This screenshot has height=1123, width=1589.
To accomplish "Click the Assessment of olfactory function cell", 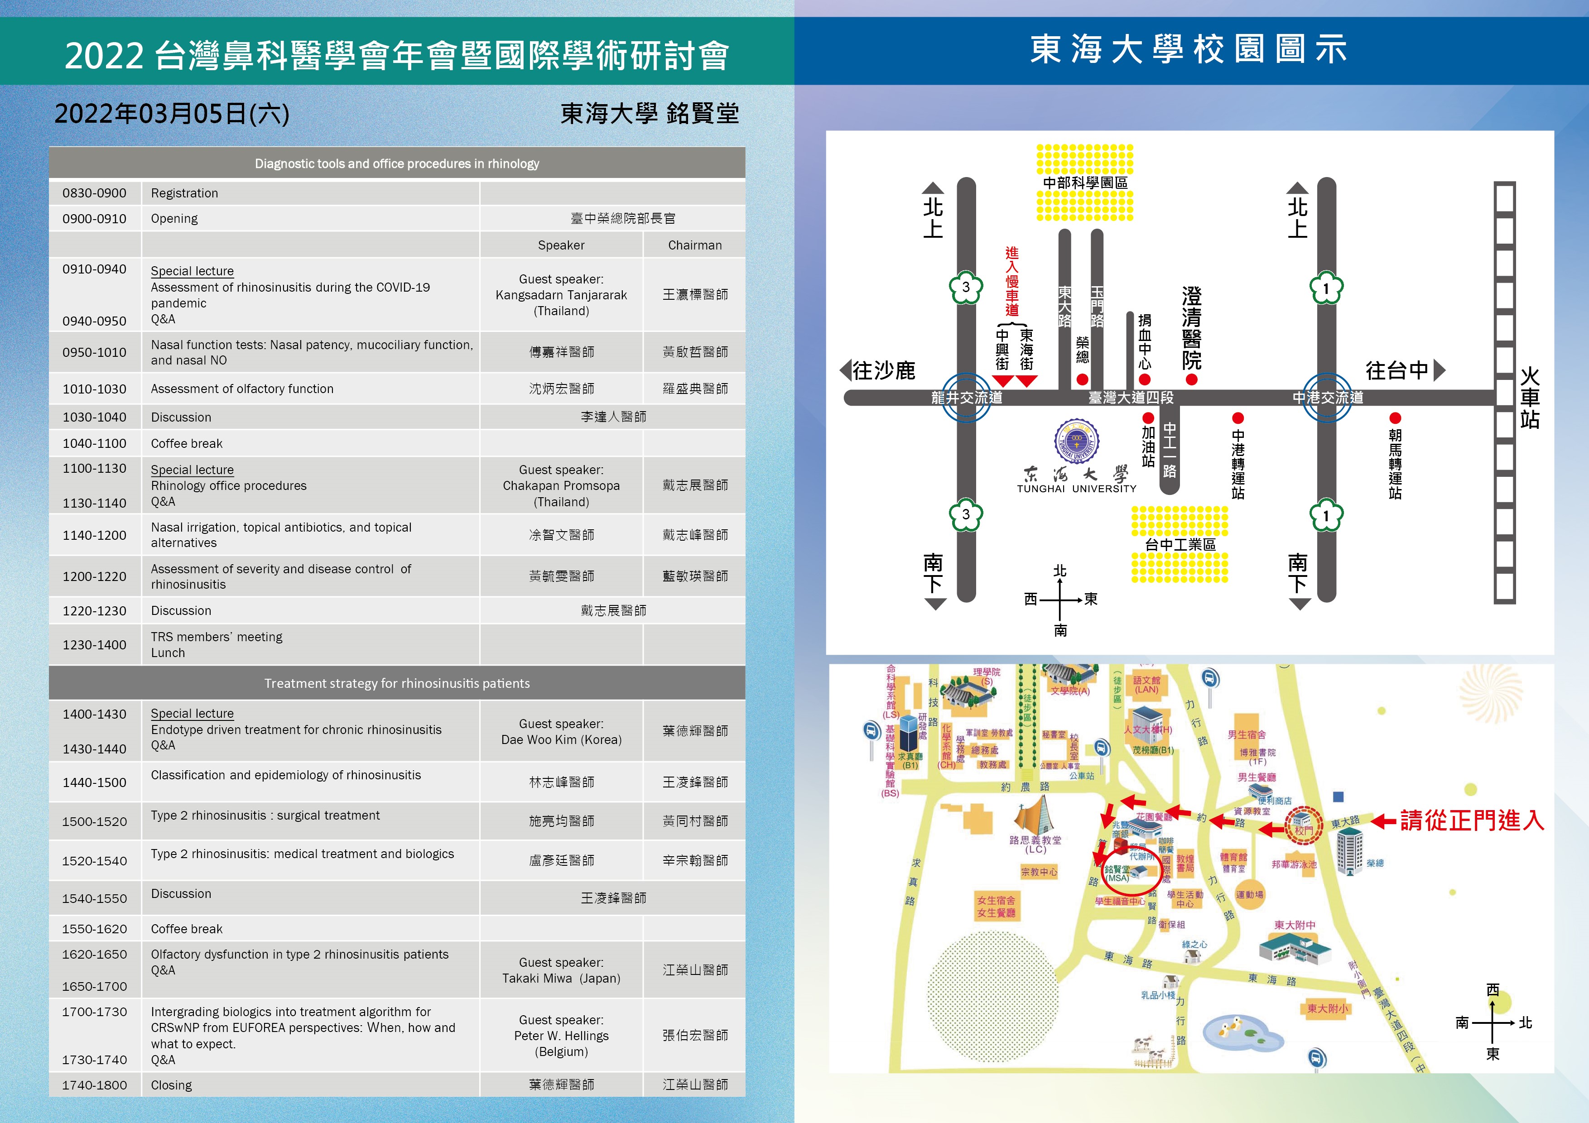I will click(x=310, y=389).
